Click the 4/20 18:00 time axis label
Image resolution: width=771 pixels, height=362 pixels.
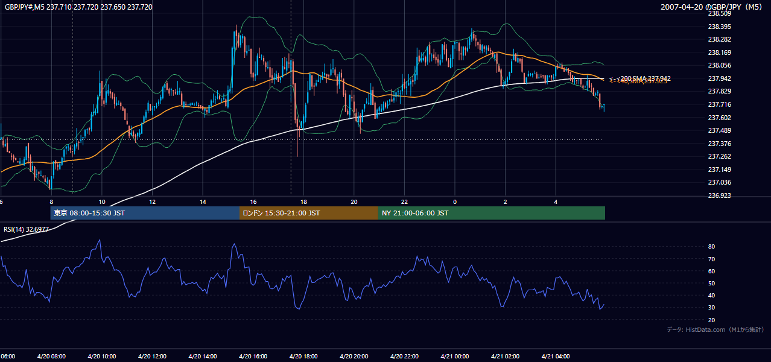click(303, 357)
